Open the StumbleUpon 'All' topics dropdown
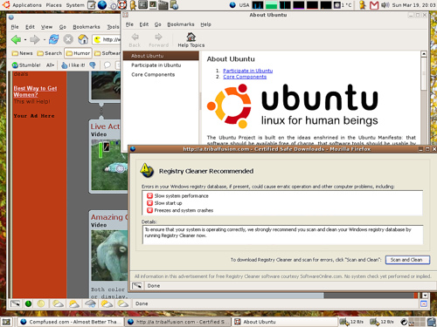437x327 pixels. [50, 65]
